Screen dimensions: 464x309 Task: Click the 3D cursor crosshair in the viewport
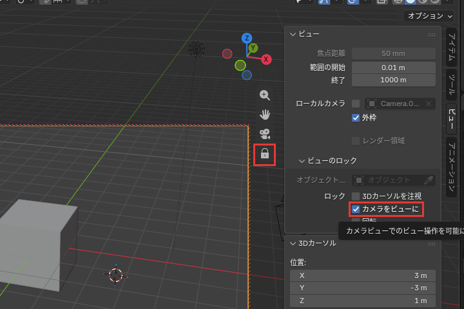(x=115, y=276)
